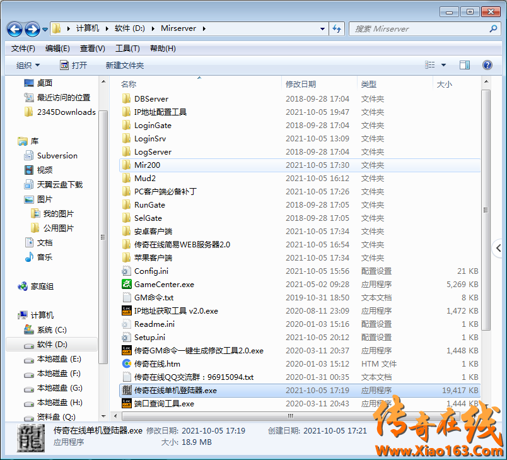Viewport: 507px width, 460px height.
Task: Click the 桌面 desktop icon in sidebar
Action: coord(29,83)
